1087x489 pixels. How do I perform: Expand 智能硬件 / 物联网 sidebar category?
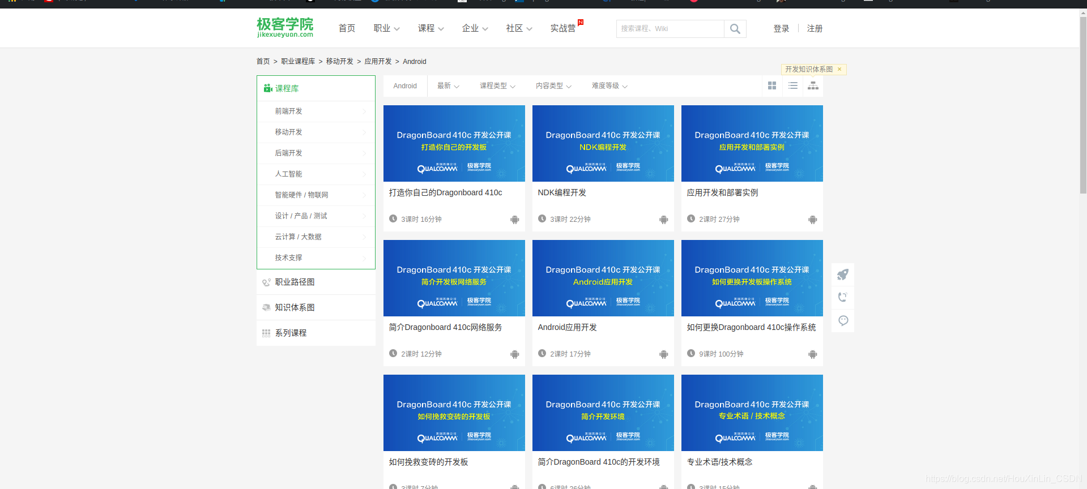(x=316, y=195)
